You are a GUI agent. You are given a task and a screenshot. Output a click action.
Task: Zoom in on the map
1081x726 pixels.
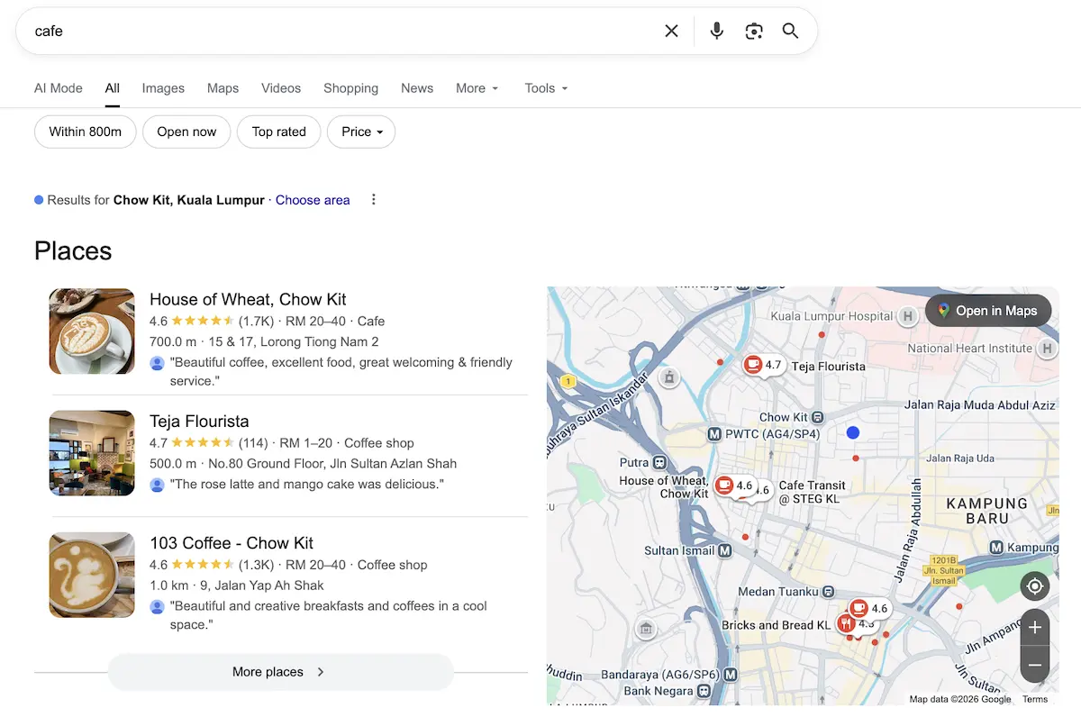tap(1034, 627)
